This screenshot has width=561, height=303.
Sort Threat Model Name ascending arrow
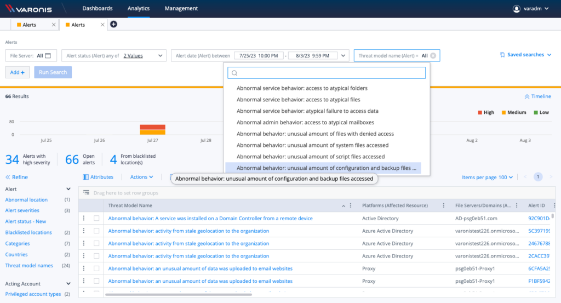coord(344,205)
